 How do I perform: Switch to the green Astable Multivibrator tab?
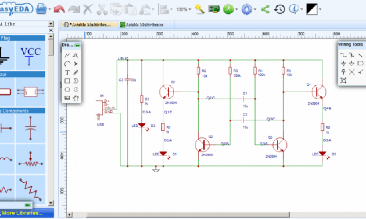coord(146,25)
